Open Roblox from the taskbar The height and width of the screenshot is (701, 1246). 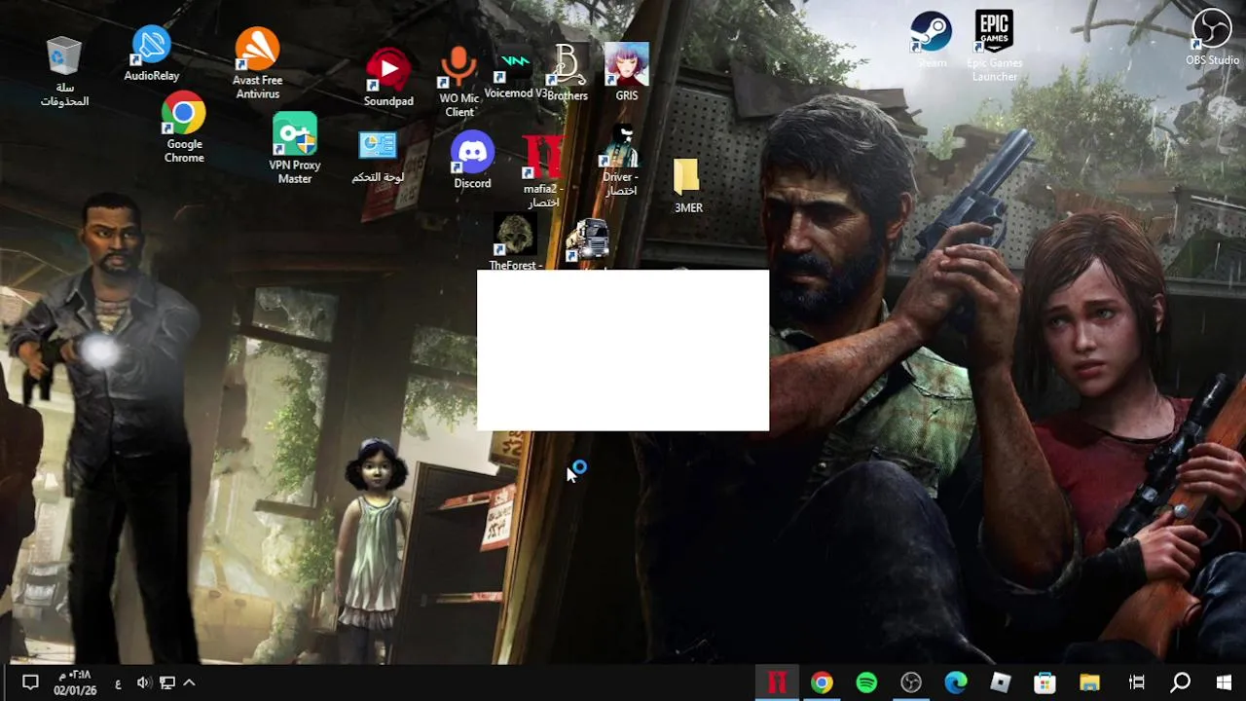point(1000,683)
